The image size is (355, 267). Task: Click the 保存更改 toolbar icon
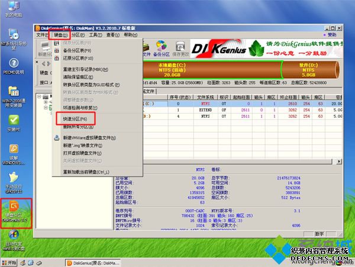tap(180, 49)
